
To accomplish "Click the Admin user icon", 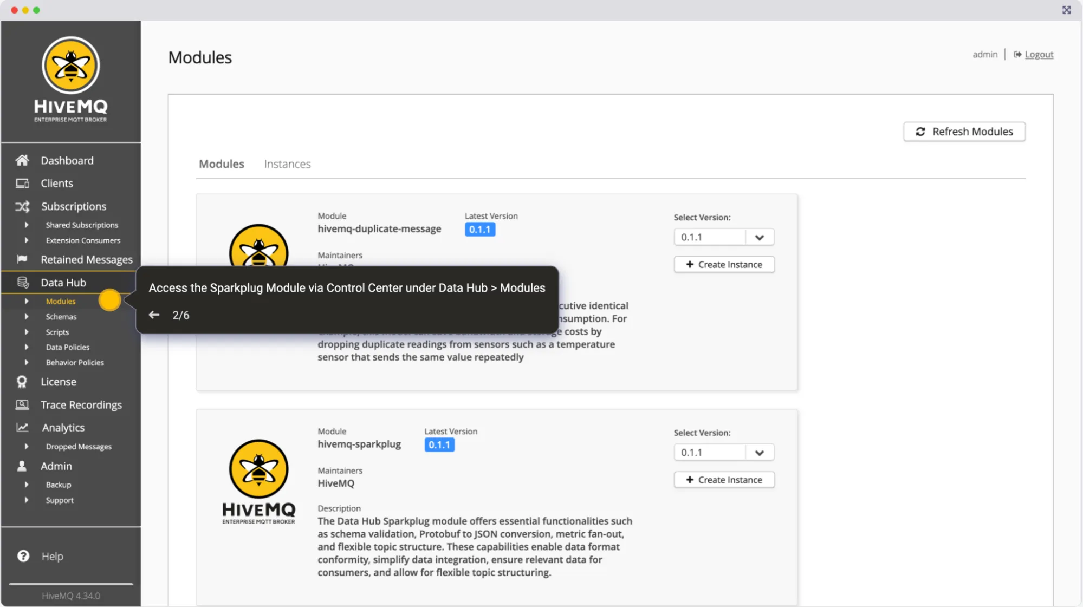I will click(x=22, y=466).
